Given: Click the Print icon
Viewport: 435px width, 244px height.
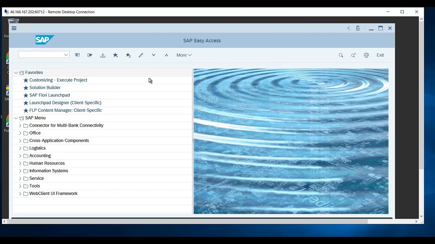Looking at the screenshot, I should click(366, 55).
